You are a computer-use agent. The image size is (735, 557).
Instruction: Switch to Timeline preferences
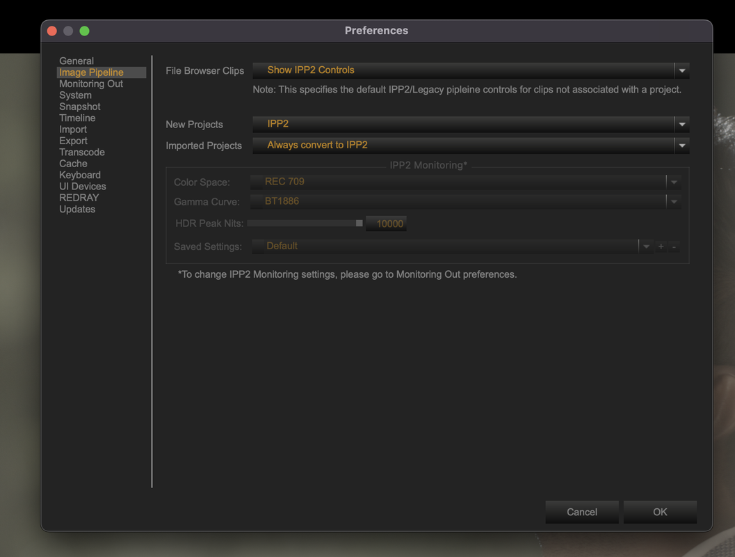click(77, 118)
